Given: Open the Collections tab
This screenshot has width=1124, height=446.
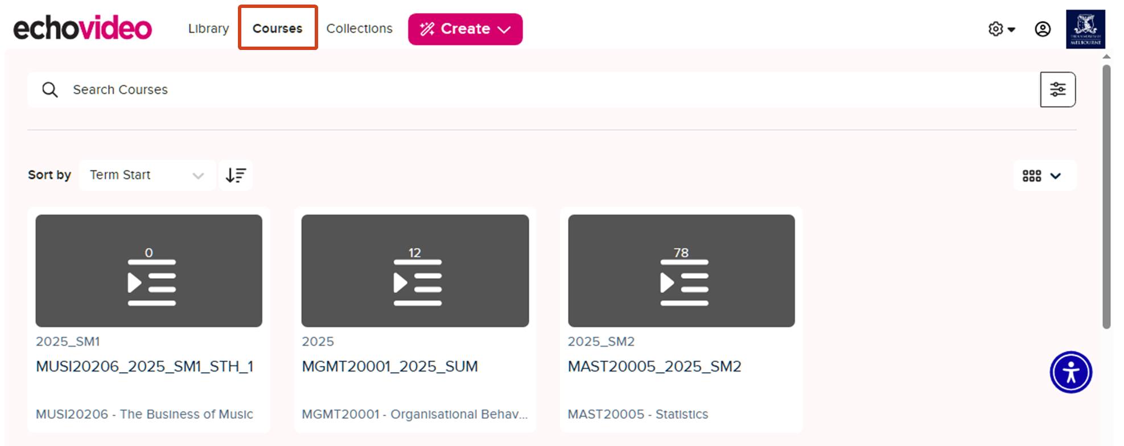Looking at the screenshot, I should [x=359, y=28].
